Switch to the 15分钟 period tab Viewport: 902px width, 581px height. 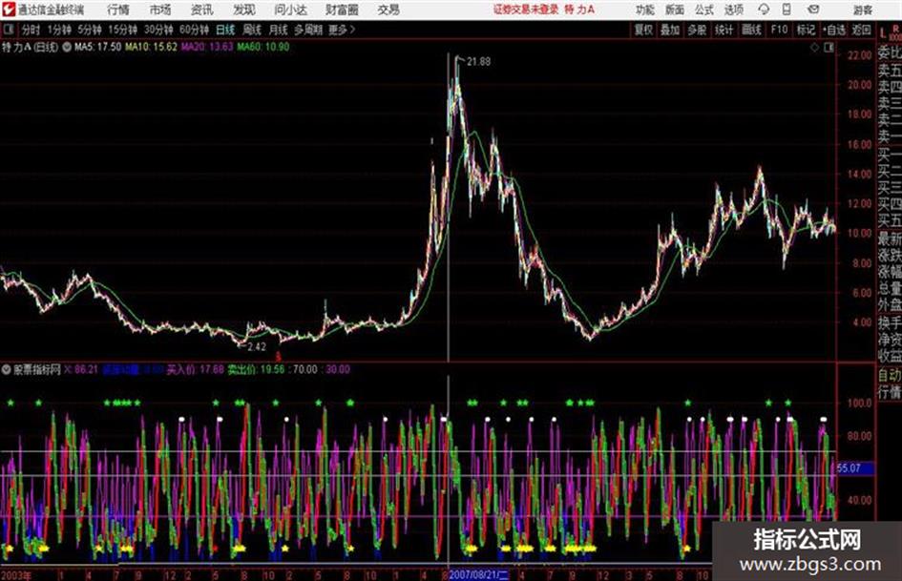pyautogui.click(x=123, y=30)
